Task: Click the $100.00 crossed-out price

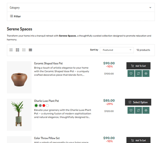Action: tap(109, 74)
